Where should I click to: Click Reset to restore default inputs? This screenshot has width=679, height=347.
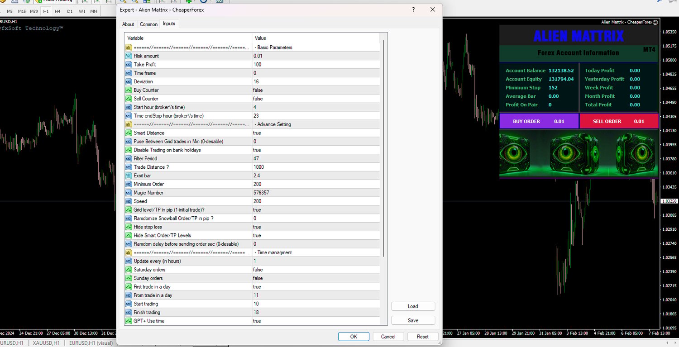click(423, 337)
